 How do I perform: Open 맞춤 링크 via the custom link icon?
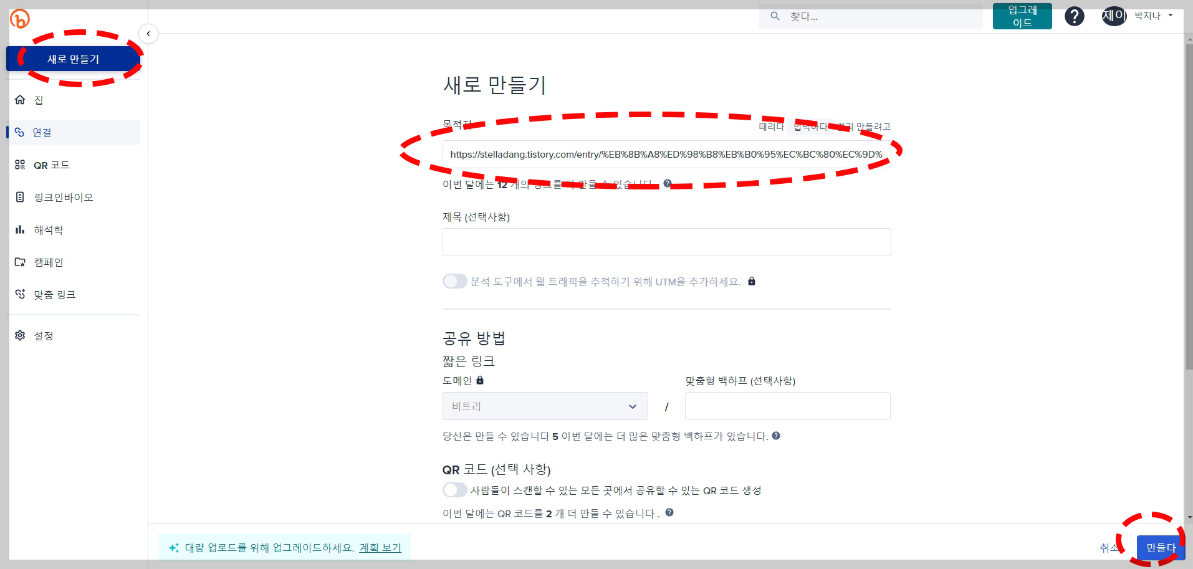pyautogui.click(x=19, y=294)
